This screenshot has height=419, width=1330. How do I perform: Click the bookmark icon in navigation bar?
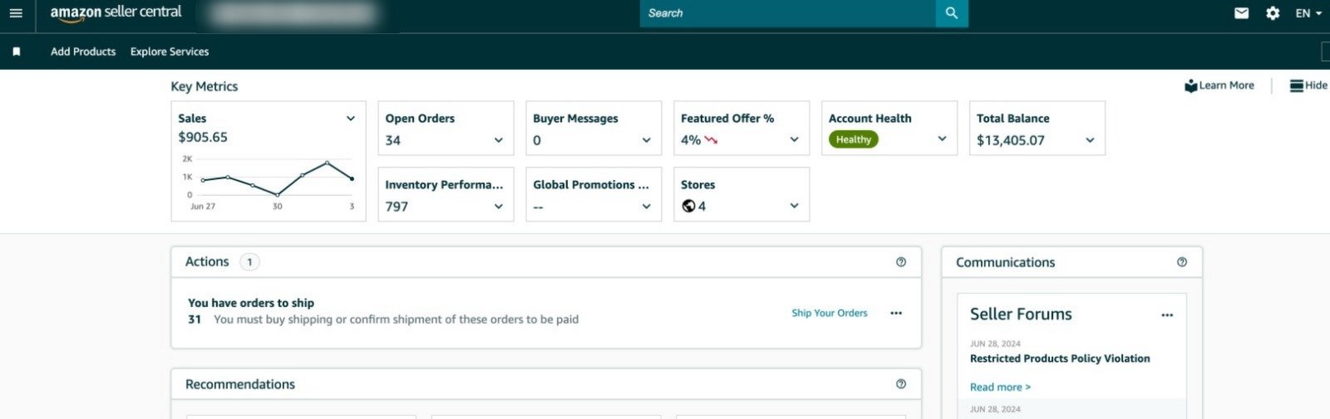(x=17, y=51)
